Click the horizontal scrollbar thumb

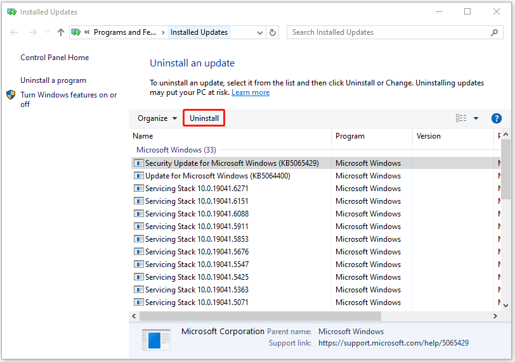point(260,316)
